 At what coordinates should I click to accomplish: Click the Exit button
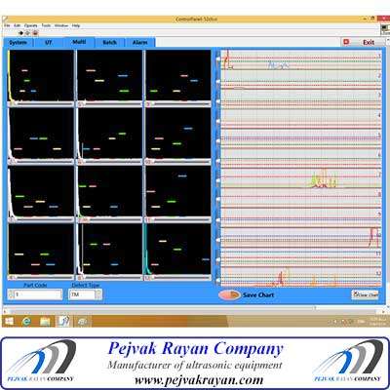click(x=369, y=42)
